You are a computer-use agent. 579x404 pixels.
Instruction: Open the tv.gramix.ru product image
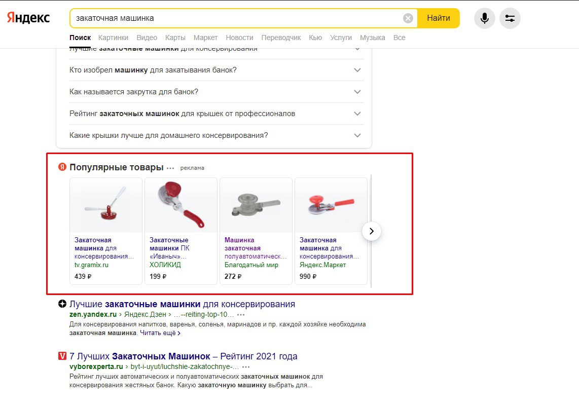coord(106,205)
